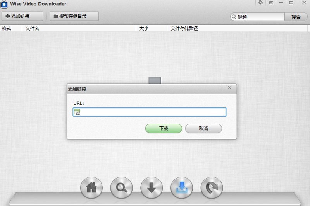Open the downloading arrow round button
310x206 pixels.
[152, 187]
